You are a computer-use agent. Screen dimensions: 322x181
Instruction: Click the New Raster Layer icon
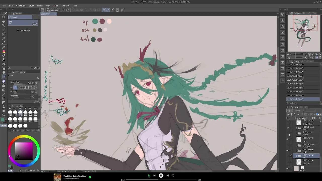[x=297, y=118]
